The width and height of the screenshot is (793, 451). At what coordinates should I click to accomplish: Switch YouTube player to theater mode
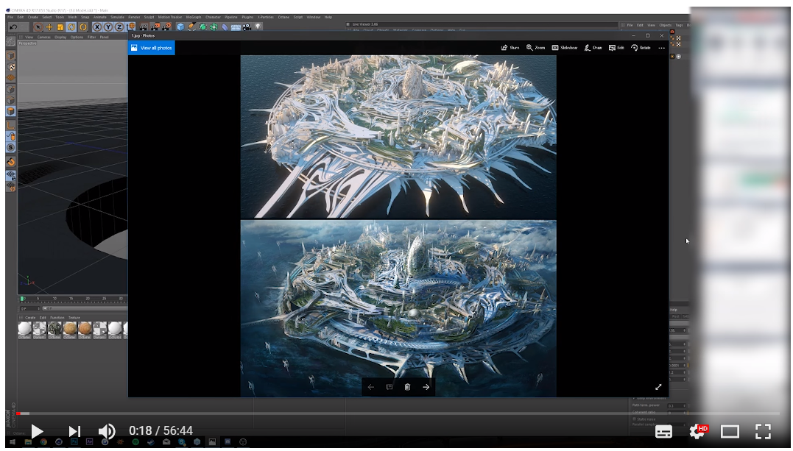(x=730, y=431)
